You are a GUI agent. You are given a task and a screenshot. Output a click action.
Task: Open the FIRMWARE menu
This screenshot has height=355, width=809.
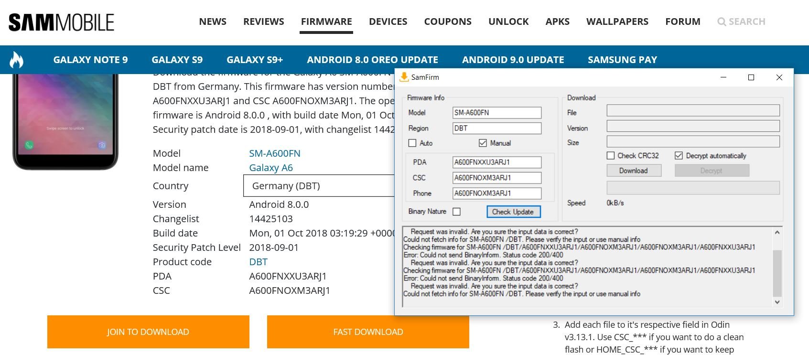click(x=326, y=22)
